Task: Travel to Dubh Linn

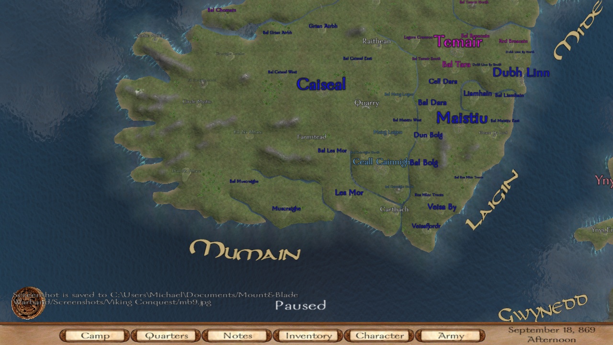Action: point(521,73)
